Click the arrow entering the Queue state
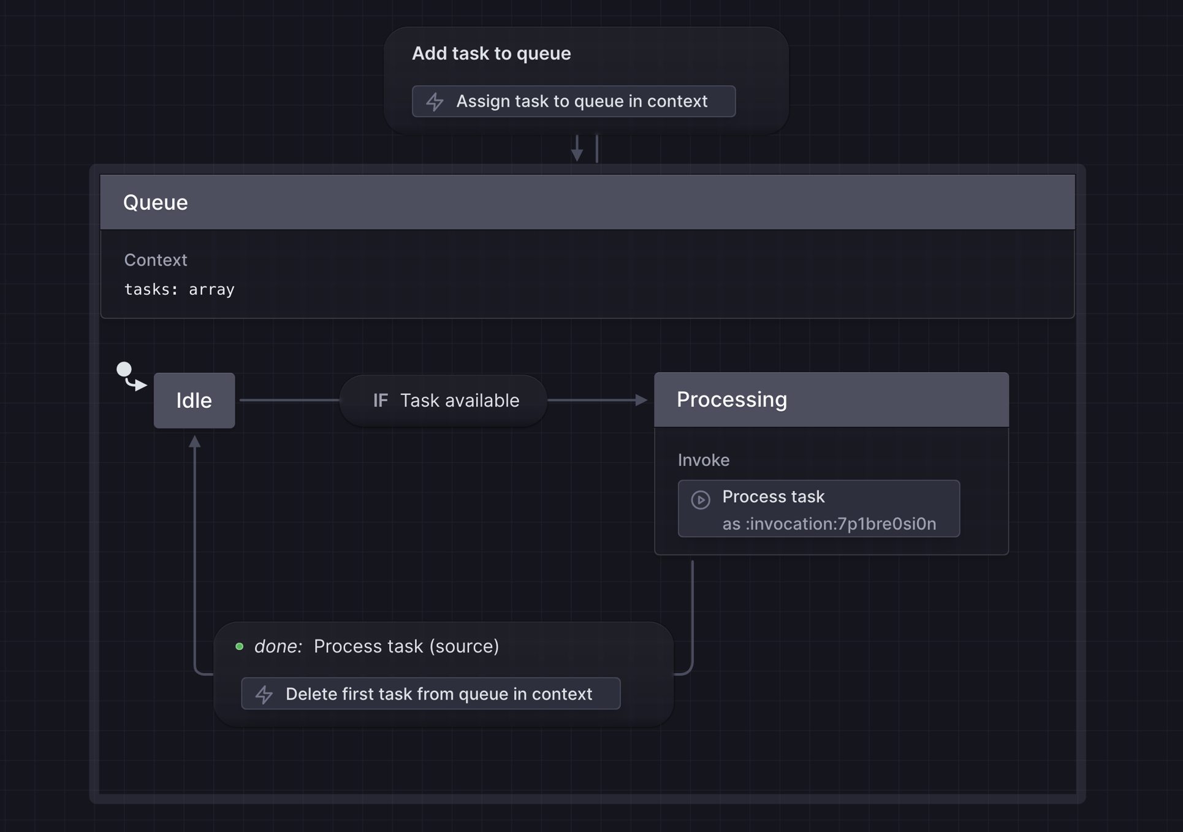1183x832 pixels. (x=577, y=147)
